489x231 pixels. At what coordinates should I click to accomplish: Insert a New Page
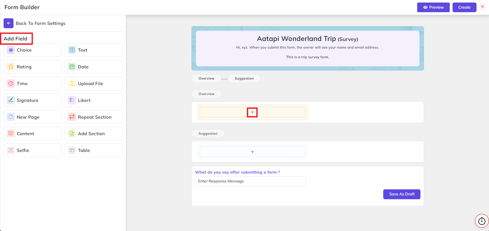point(32,117)
